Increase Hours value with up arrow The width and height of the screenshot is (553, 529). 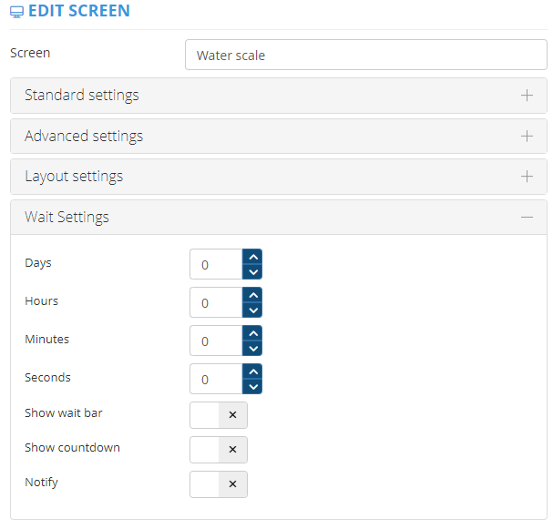pyautogui.click(x=253, y=296)
